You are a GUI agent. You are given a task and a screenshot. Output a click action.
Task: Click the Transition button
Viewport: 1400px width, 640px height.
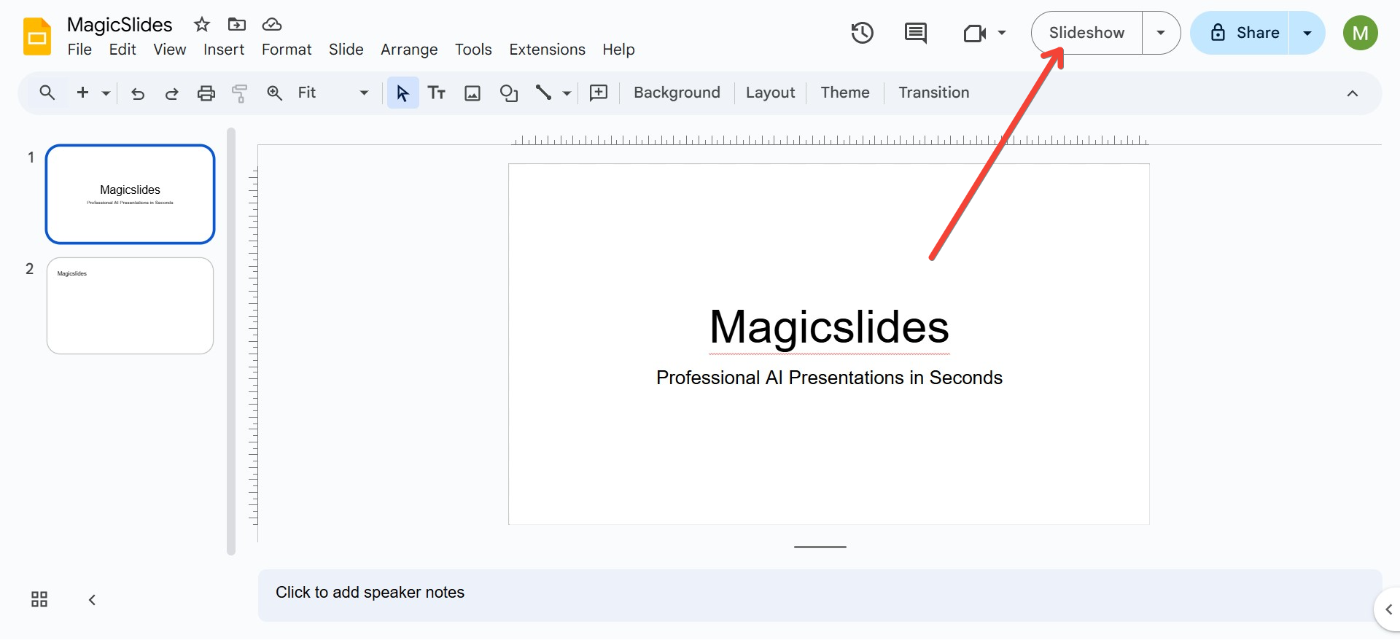(x=933, y=93)
